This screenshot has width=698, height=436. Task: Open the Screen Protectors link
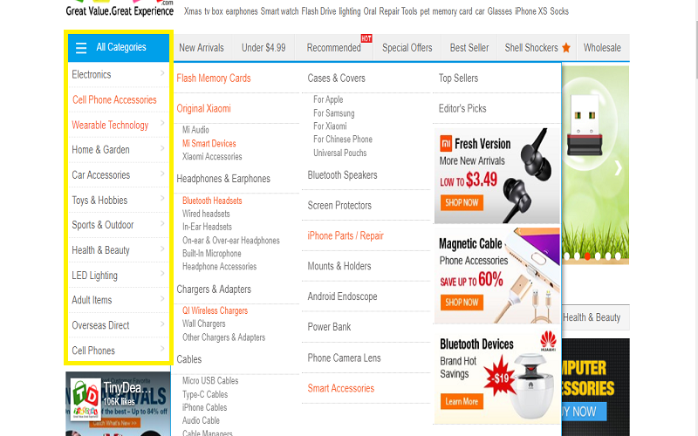339,206
